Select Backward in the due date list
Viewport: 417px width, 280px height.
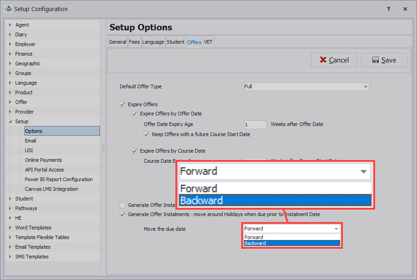point(291,243)
